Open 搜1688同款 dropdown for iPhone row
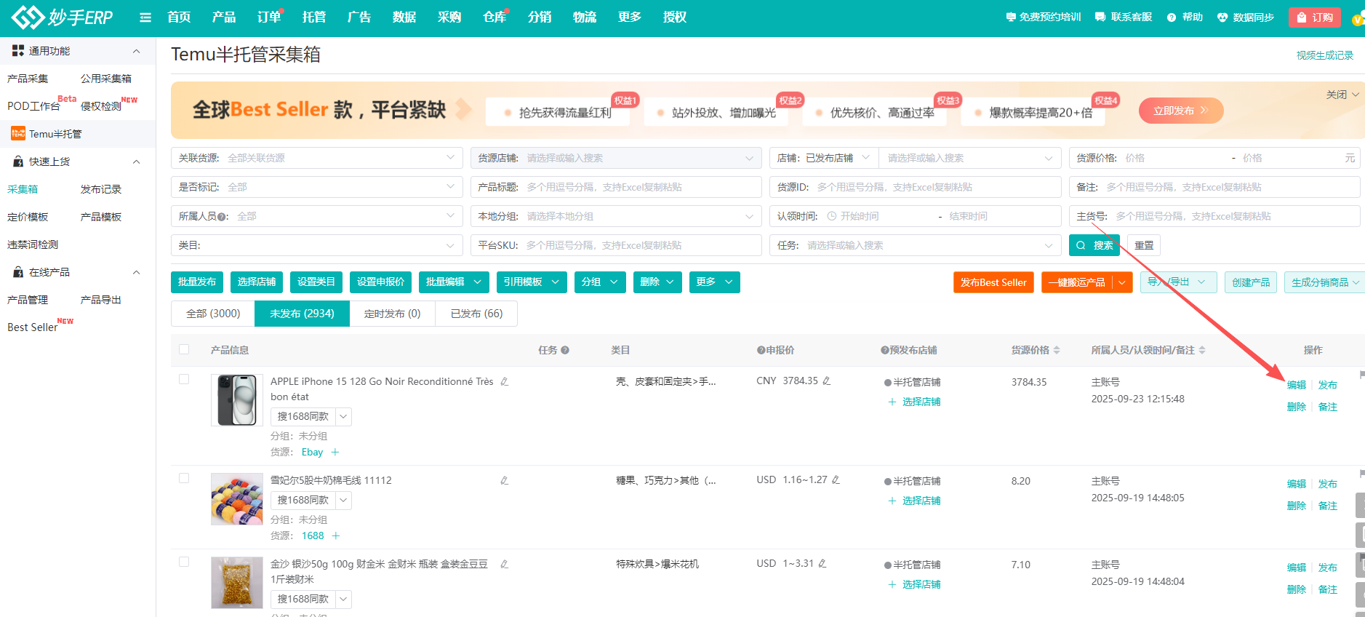The image size is (1365, 617). coord(344,417)
